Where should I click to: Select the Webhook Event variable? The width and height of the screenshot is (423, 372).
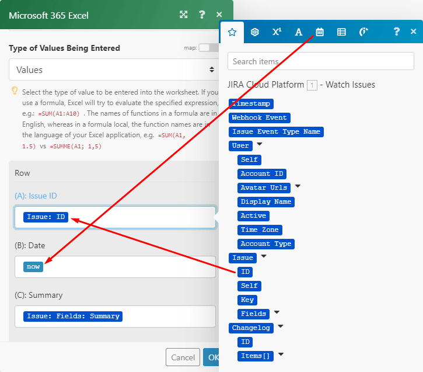click(x=259, y=117)
